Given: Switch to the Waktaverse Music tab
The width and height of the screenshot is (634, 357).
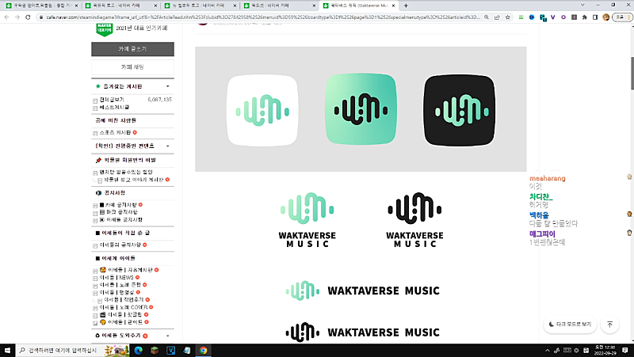Looking at the screenshot, I should click(359, 6).
